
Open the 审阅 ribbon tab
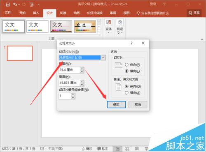tap(113, 13)
